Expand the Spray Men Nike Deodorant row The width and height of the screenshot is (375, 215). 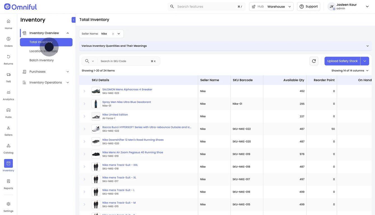tap(84, 104)
